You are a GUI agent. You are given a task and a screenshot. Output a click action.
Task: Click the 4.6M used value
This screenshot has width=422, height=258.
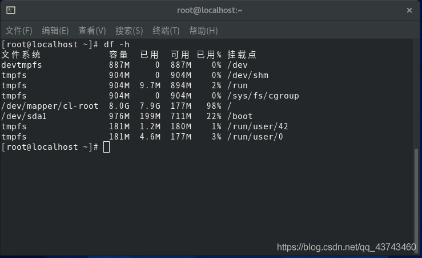point(150,137)
